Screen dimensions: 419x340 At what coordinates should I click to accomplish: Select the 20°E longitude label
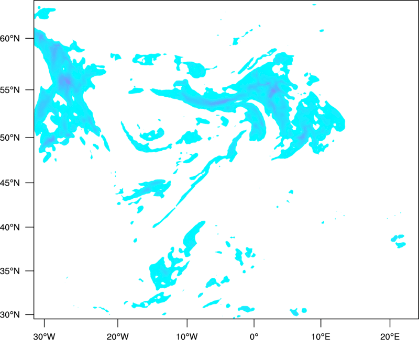pos(390,336)
